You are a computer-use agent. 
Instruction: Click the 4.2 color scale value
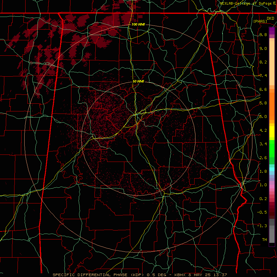point(263,130)
